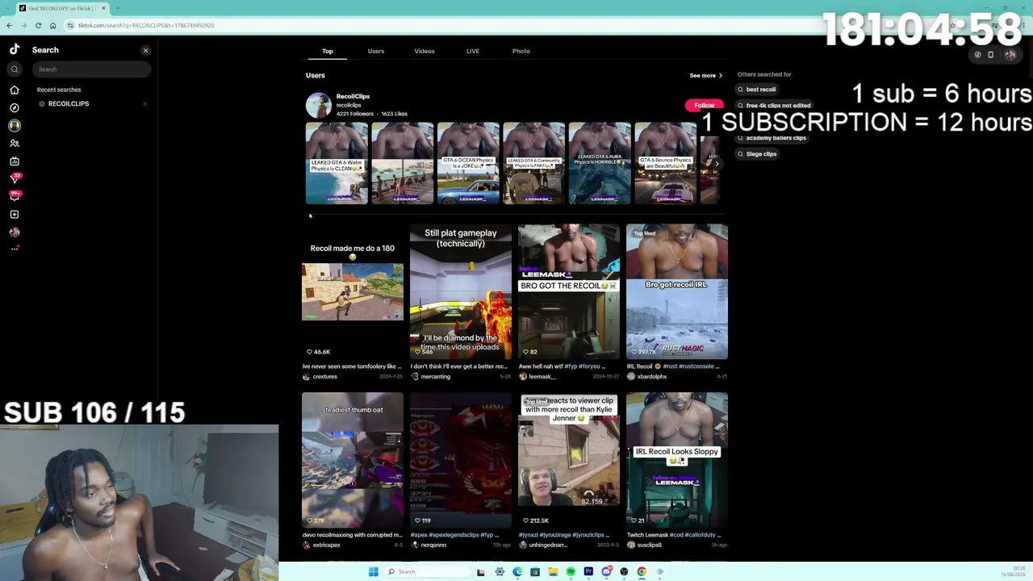Switch to the Videos tab

pos(424,51)
